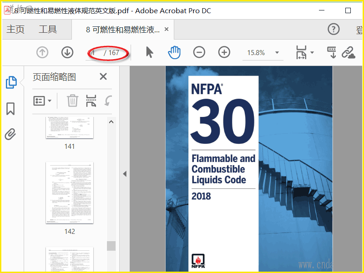Open the zoom level dropdown arrow
Viewport: 364px width, 273px height.
(277, 52)
